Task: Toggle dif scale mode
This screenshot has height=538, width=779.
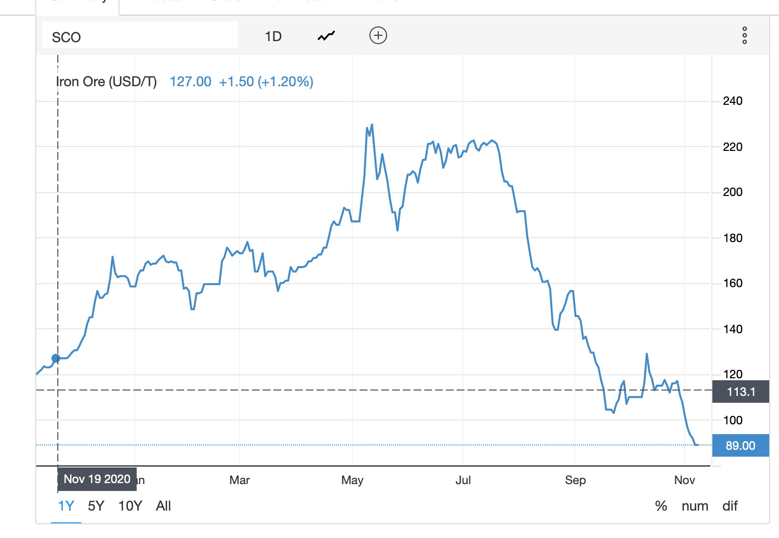Action: click(730, 506)
